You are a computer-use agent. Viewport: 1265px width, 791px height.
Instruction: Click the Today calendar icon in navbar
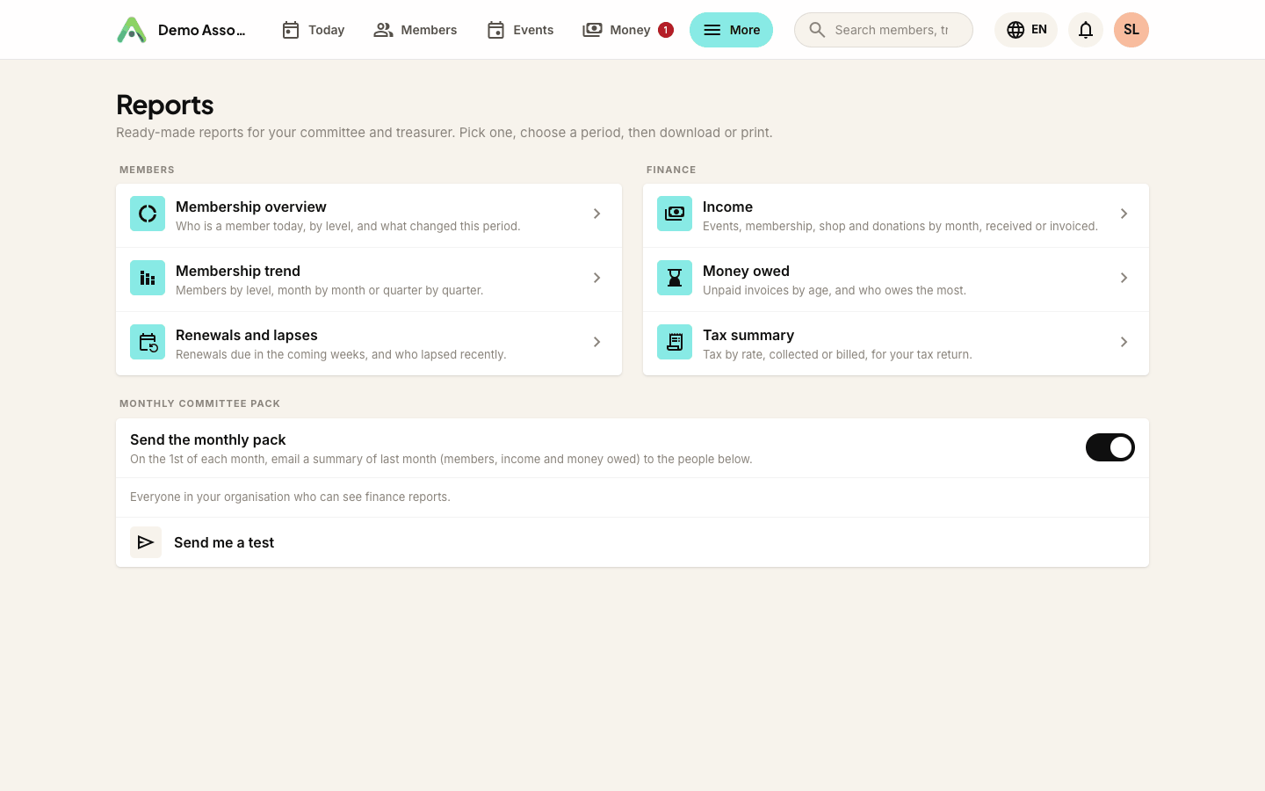[291, 30]
